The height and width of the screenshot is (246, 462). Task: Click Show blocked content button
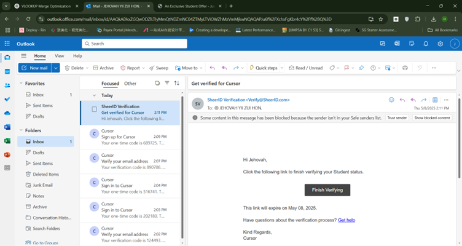432,117
